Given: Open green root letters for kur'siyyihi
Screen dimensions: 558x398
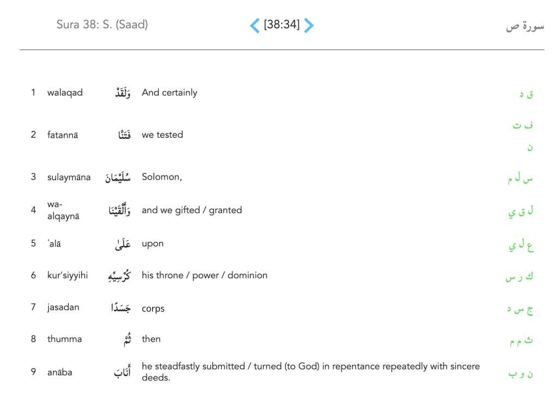Looking at the screenshot, I should click(x=519, y=277).
